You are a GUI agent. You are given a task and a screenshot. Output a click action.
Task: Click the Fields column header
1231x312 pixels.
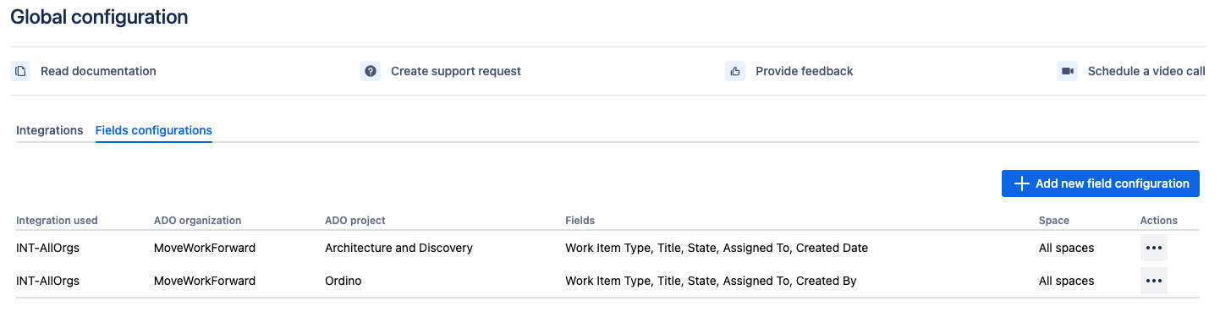[x=580, y=221]
